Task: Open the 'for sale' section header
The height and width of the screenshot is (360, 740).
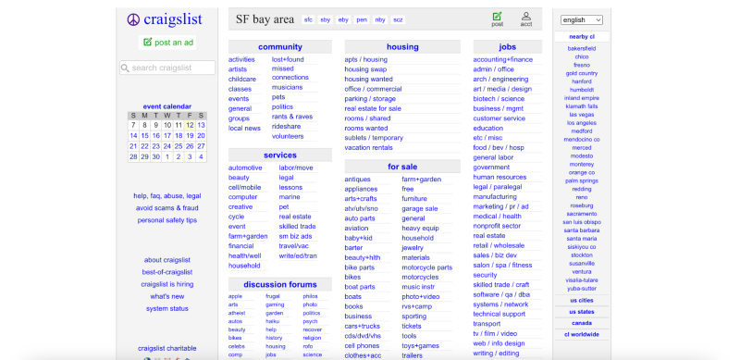Action: (x=402, y=167)
